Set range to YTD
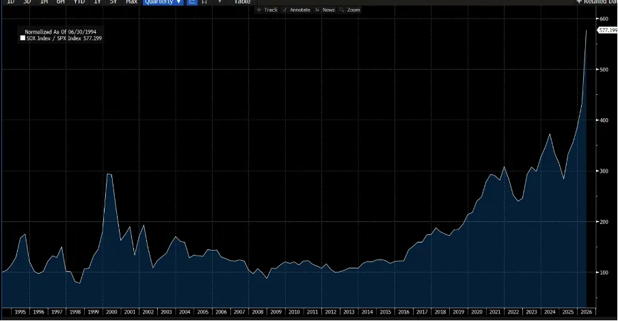Viewport: 618px width, 321px height. click(79, 2)
